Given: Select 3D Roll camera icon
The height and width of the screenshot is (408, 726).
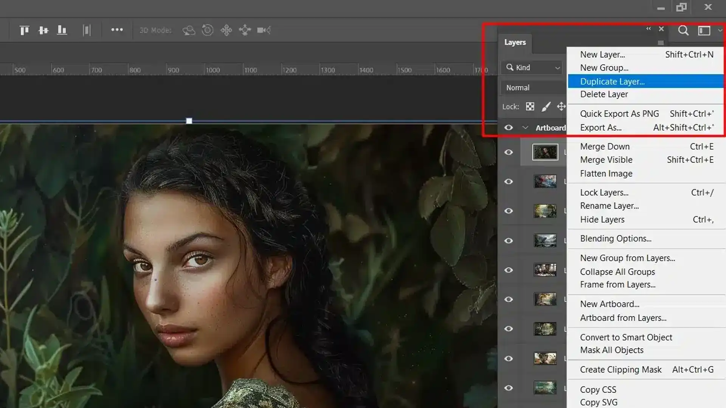Looking at the screenshot, I should coord(208,30).
